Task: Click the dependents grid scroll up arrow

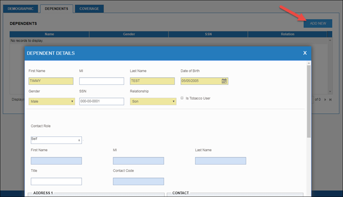Action: 330,41
